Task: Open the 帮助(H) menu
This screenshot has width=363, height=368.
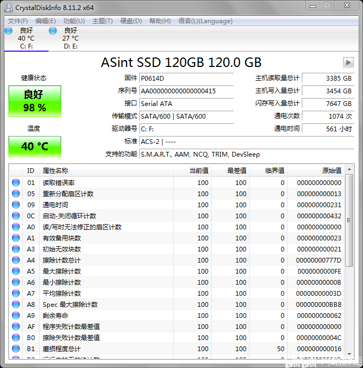Action: coord(160,21)
